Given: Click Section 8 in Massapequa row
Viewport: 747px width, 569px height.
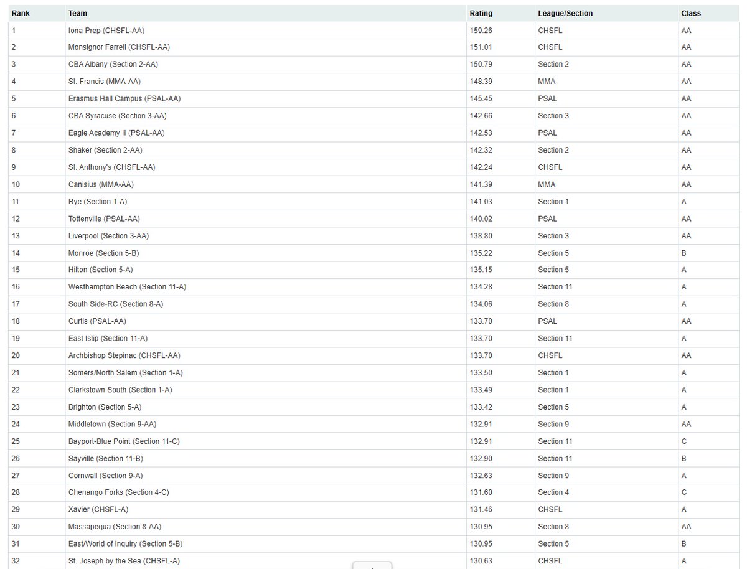Looking at the screenshot, I should pyautogui.click(x=553, y=527).
